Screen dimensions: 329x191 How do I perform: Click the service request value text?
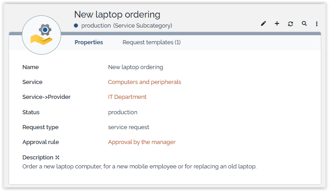[128, 127]
